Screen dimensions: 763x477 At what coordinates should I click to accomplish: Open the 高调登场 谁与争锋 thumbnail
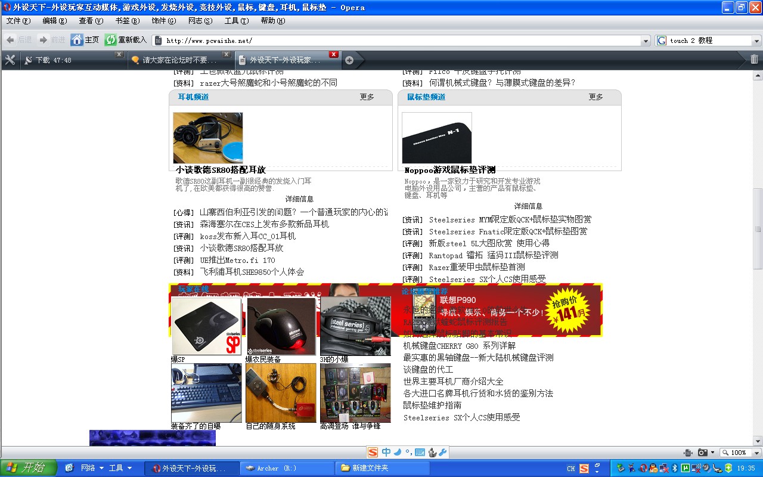(x=355, y=393)
